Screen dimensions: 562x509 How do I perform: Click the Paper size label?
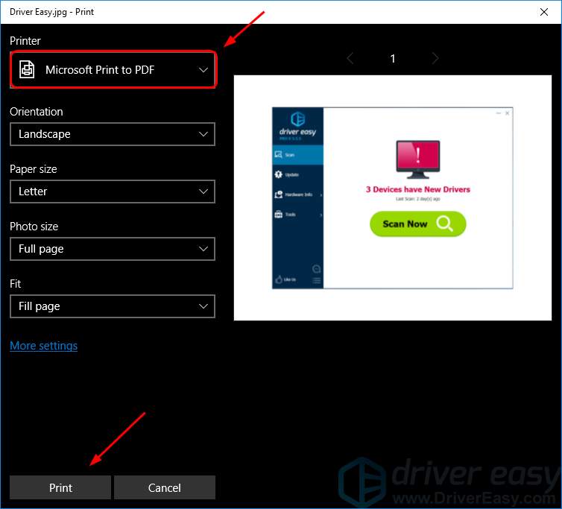[x=34, y=169]
